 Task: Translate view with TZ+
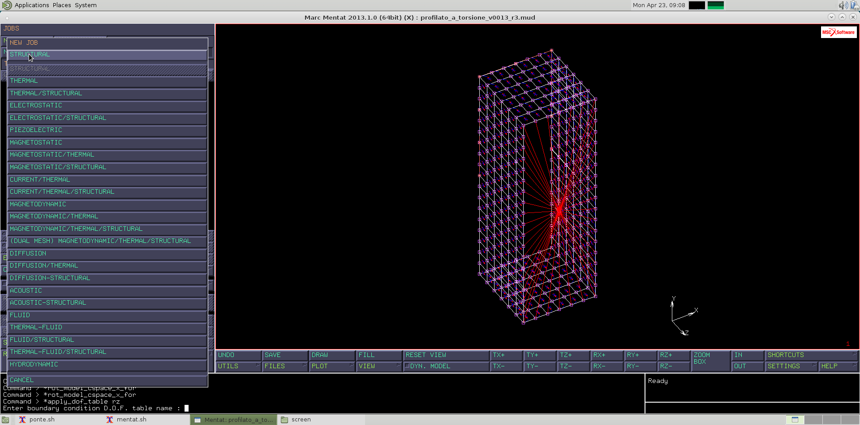pos(574,355)
